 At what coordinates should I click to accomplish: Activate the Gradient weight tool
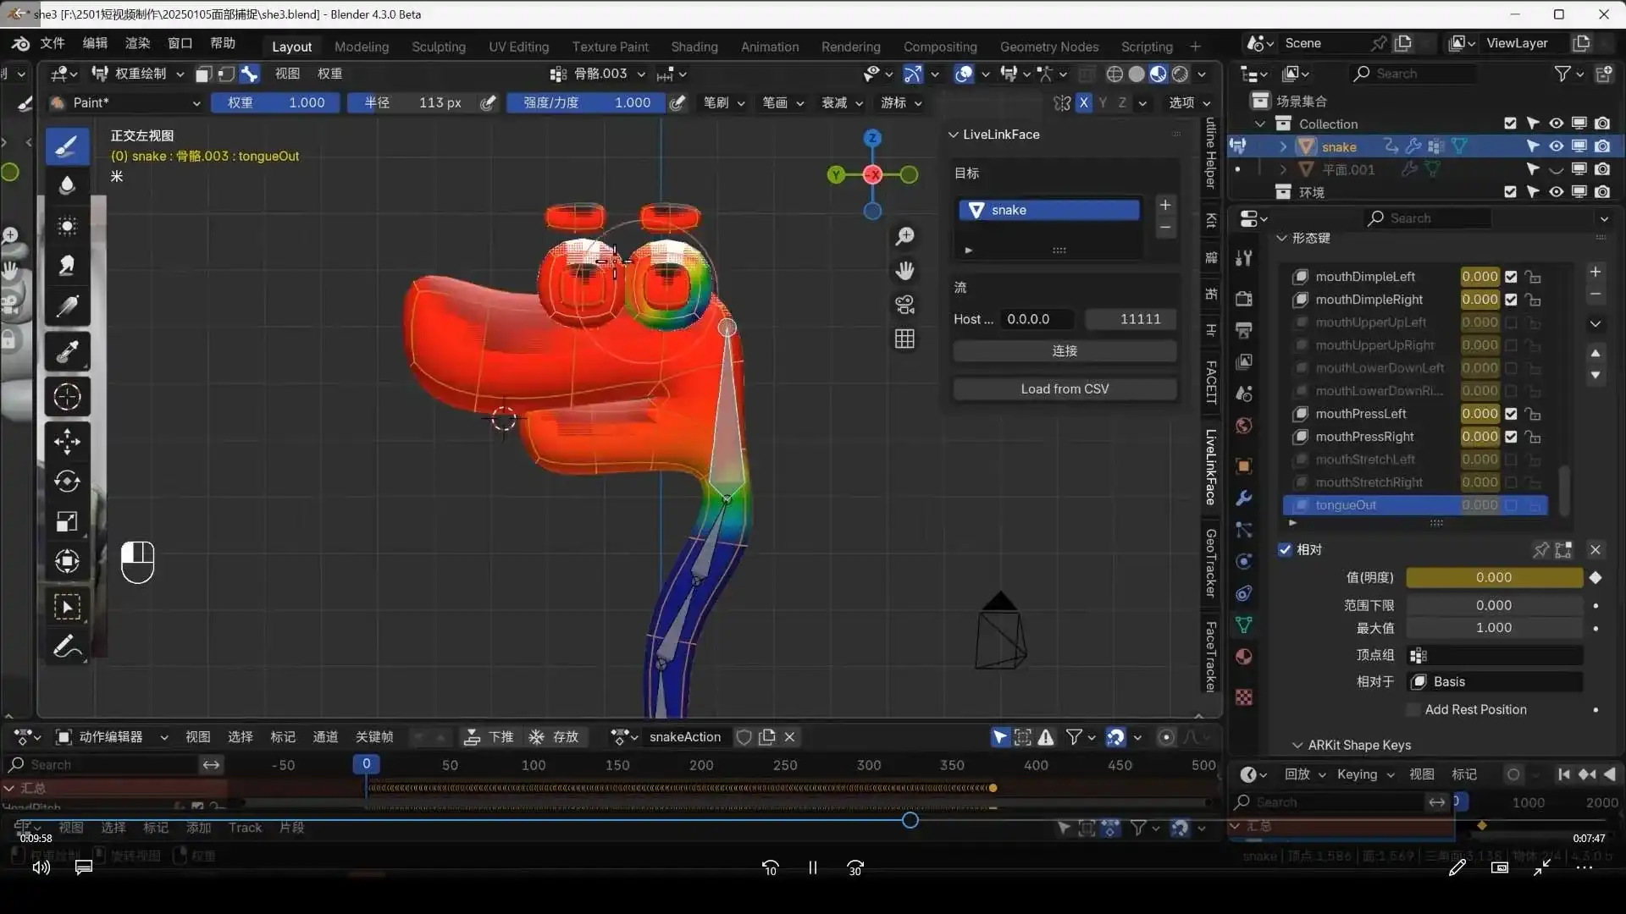point(66,306)
